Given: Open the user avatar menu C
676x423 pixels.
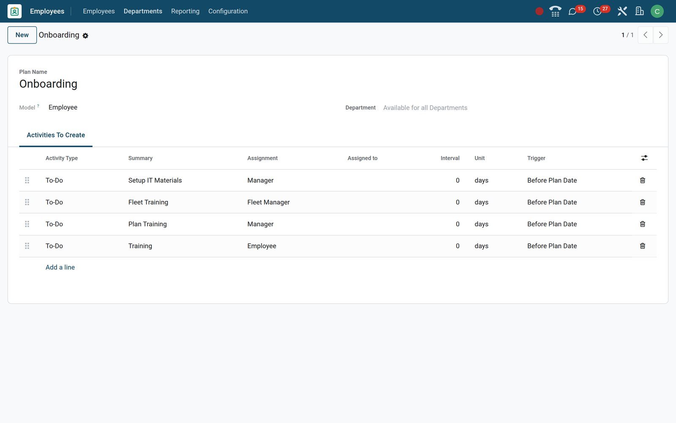Looking at the screenshot, I should click(657, 11).
